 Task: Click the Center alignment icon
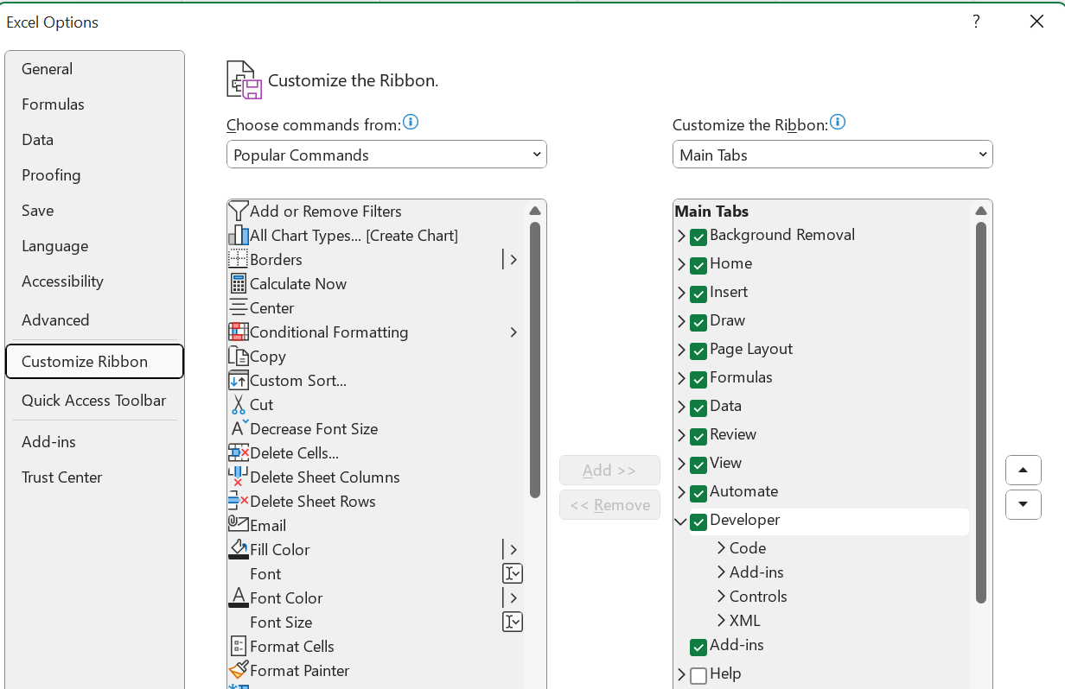[238, 308]
